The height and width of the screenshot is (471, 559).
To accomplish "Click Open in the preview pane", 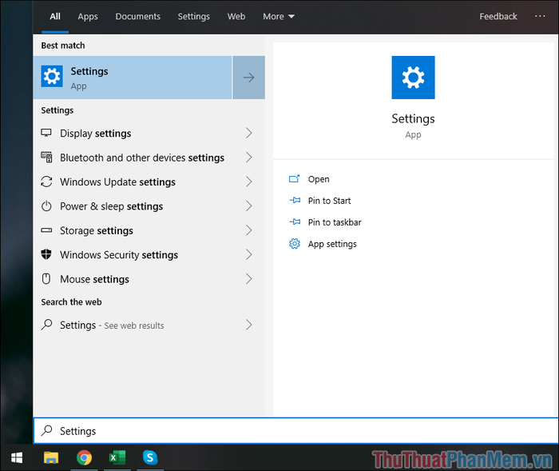I will [319, 179].
